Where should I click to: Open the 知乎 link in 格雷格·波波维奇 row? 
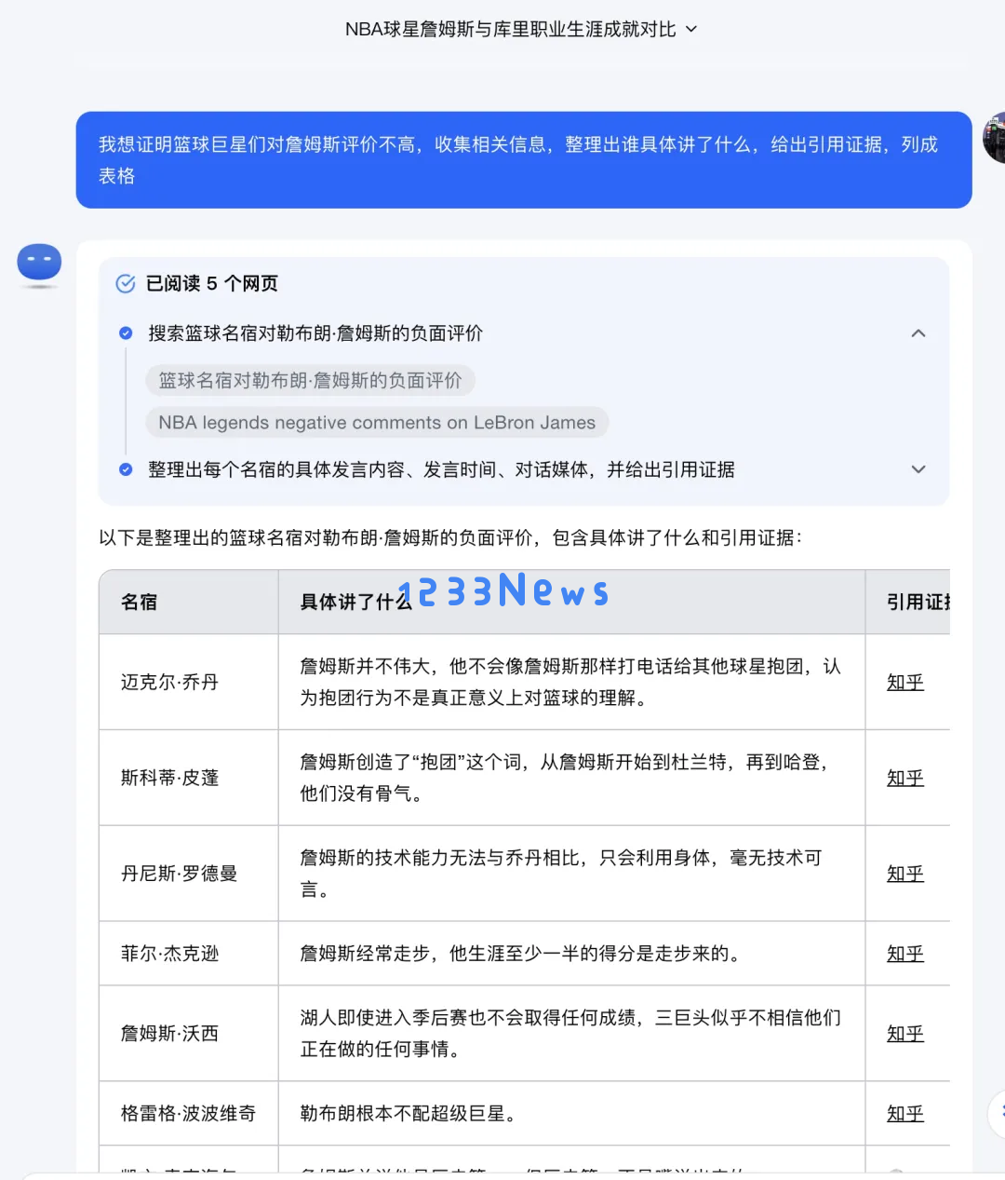coord(905,1114)
